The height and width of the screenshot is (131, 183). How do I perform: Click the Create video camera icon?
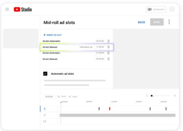(x=150, y=9)
